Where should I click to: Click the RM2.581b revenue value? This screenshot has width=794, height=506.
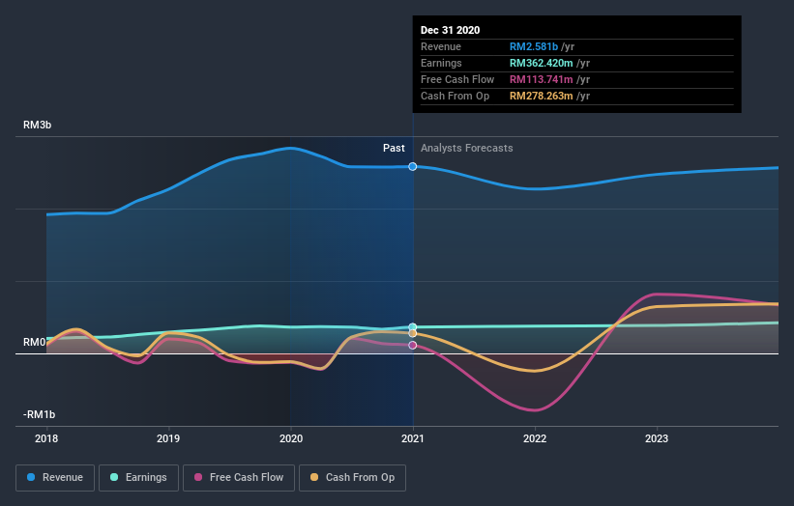pyautogui.click(x=534, y=46)
